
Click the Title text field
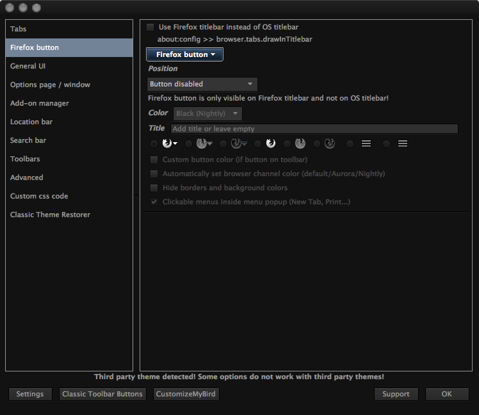click(x=314, y=129)
